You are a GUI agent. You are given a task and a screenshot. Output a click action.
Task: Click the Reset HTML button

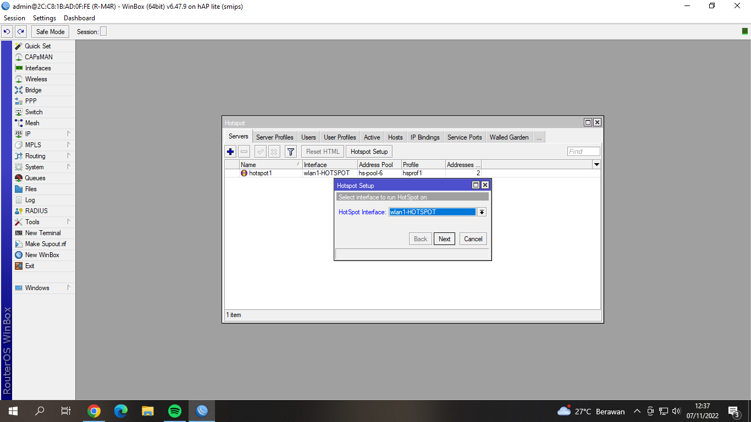pos(323,152)
